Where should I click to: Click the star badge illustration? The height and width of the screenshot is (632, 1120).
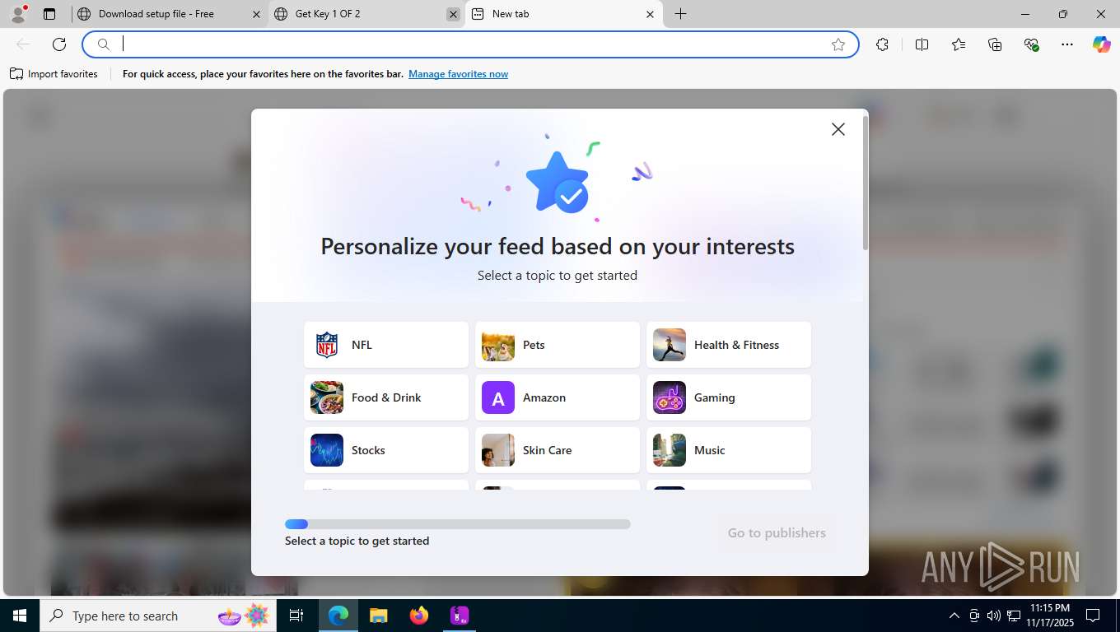click(x=558, y=184)
